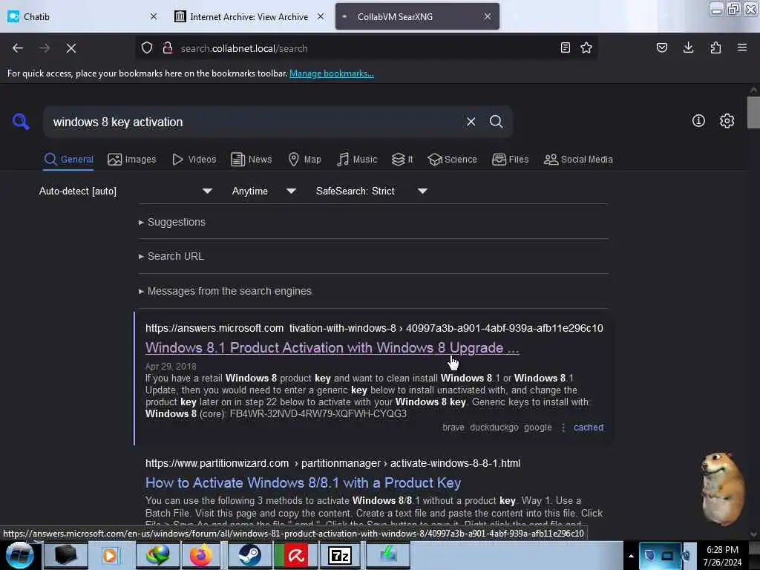
Task: Open Windows 8.1 Product Activation result
Action: (x=332, y=347)
